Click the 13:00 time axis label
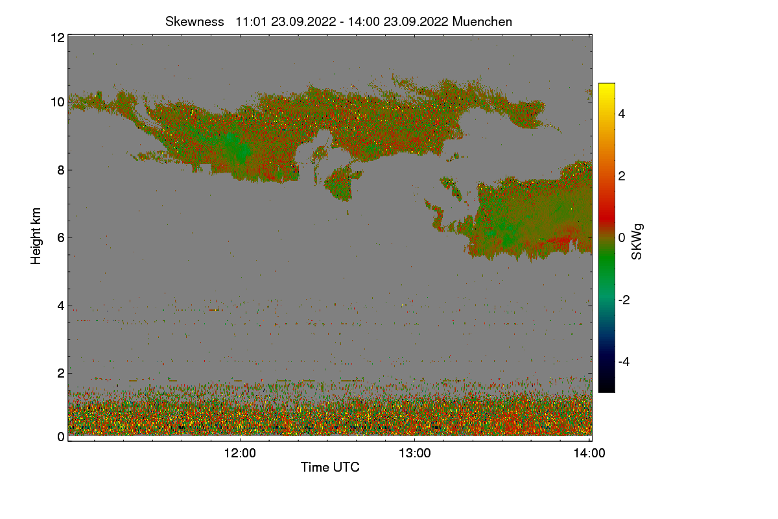Screen dimensions: 778x519 point(415,453)
